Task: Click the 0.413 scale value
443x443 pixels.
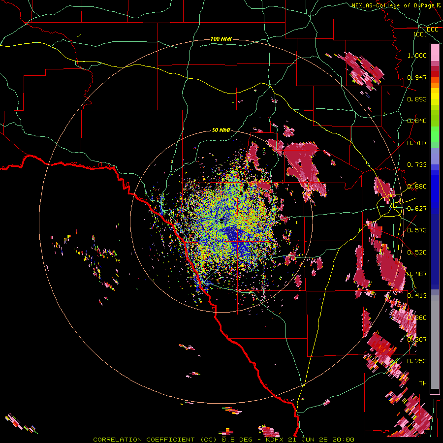Action: (417, 296)
